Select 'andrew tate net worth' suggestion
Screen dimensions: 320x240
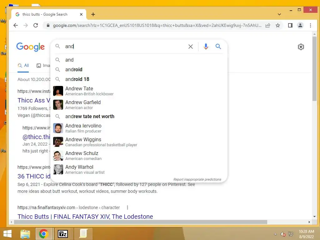tap(139, 116)
